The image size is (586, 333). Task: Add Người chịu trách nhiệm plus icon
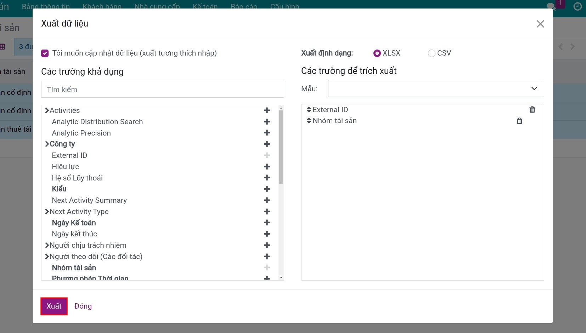267,245
